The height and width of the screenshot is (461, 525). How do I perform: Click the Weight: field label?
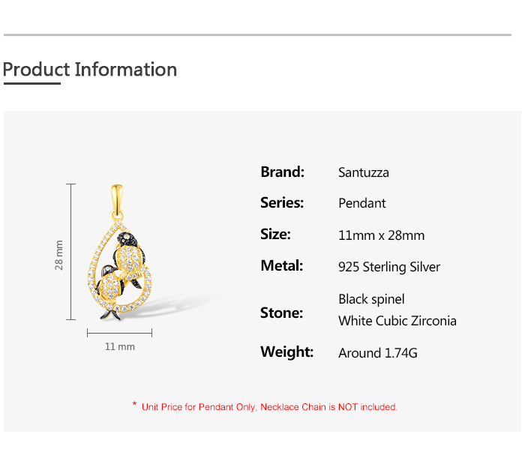pyautogui.click(x=286, y=352)
